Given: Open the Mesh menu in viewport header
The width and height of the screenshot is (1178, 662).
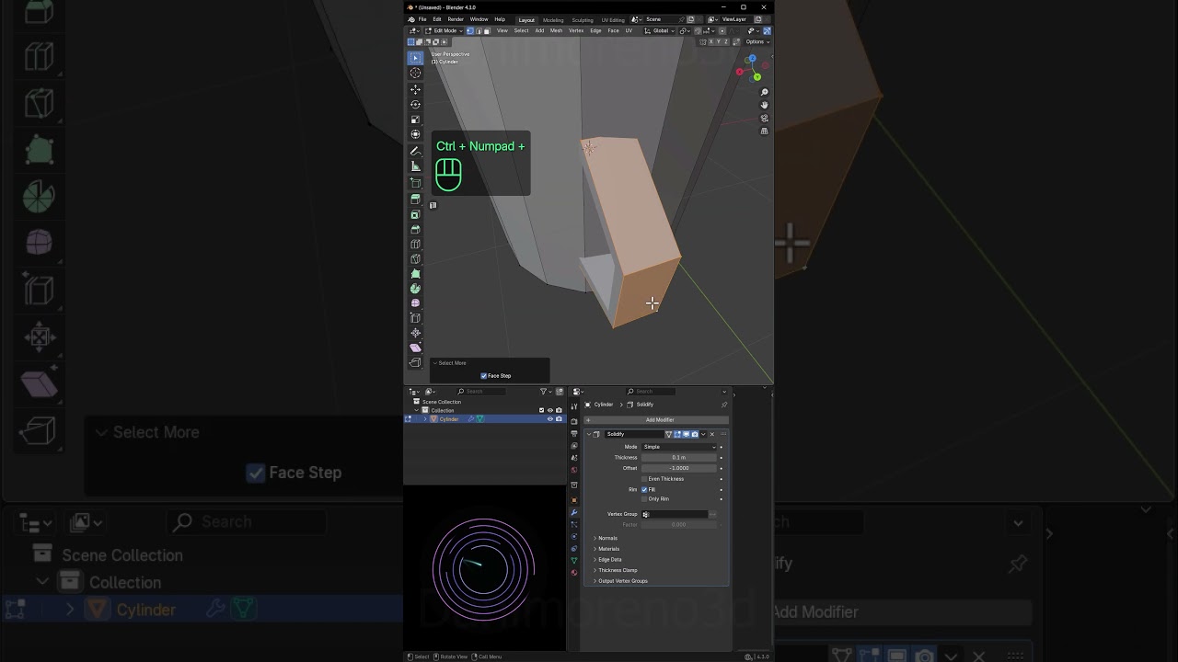Looking at the screenshot, I should [x=556, y=30].
